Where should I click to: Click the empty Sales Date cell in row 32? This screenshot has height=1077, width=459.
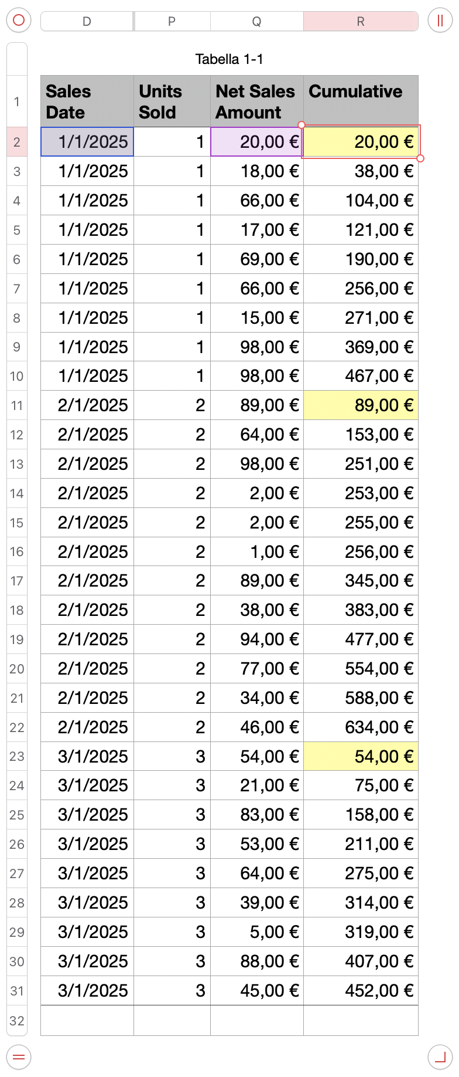[x=87, y=1021]
